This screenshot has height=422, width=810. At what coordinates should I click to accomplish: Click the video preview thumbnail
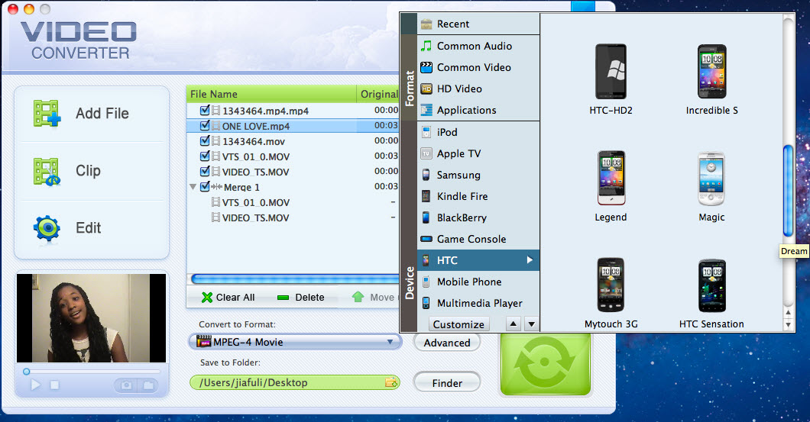(92, 318)
